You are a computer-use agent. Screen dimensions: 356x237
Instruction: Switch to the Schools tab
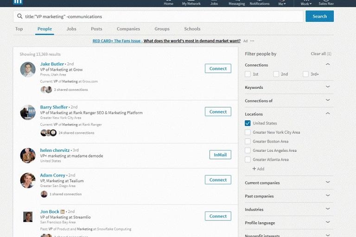click(192, 29)
